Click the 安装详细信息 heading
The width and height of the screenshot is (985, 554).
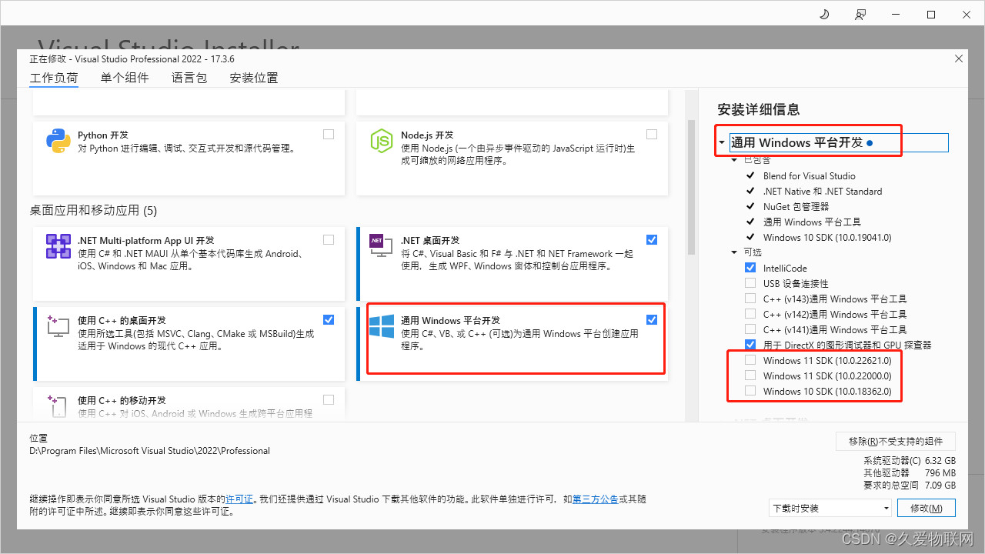pos(759,109)
